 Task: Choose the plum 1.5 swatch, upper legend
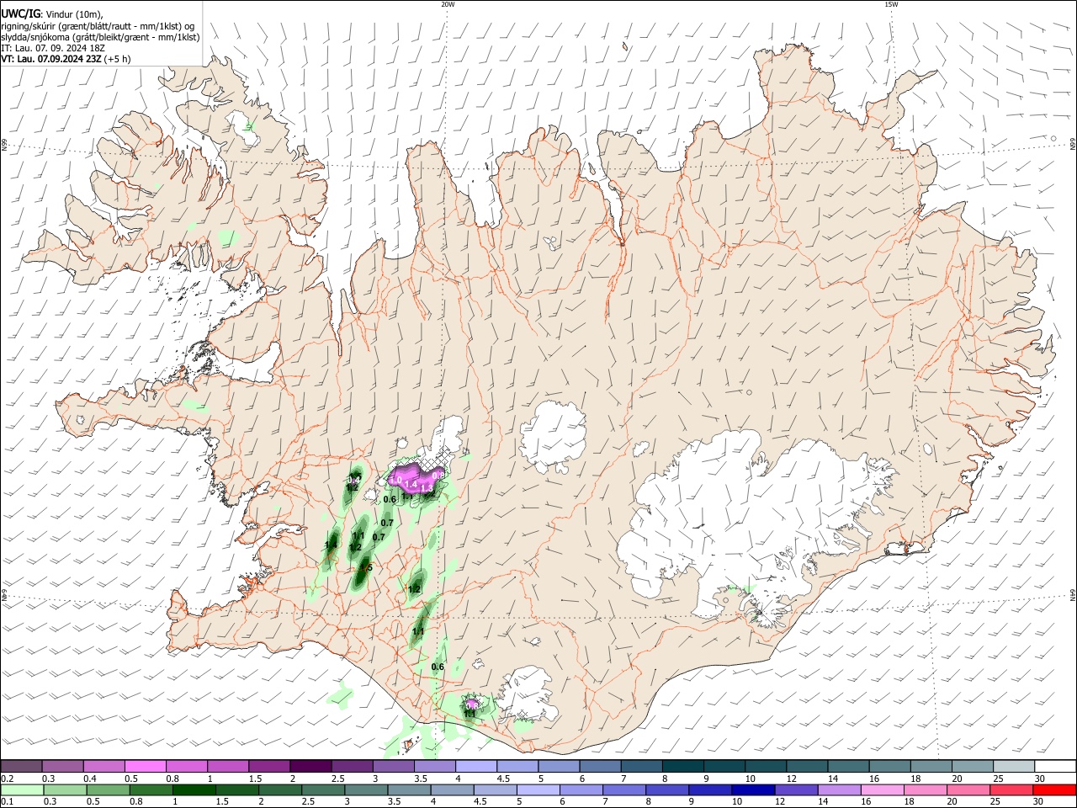269,766
